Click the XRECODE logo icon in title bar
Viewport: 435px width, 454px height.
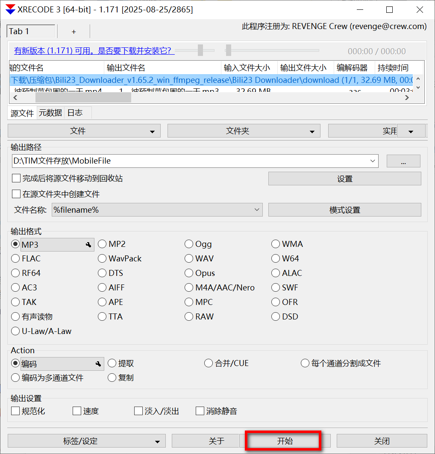click(10, 9)
